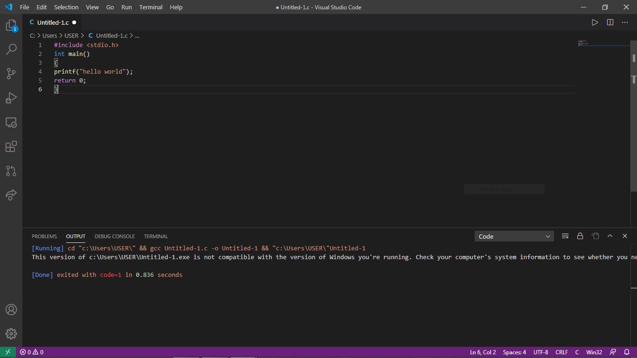Click the VS Code logo icon
Viewport: 637px width, 358px height.
click(x=8, y=7)
